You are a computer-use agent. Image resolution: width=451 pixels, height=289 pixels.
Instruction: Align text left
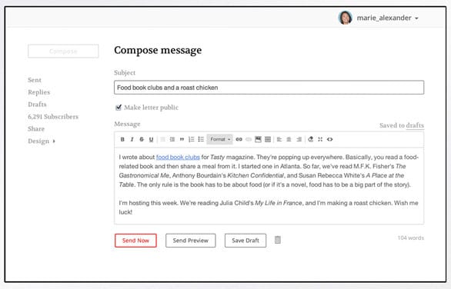point(279,139)
